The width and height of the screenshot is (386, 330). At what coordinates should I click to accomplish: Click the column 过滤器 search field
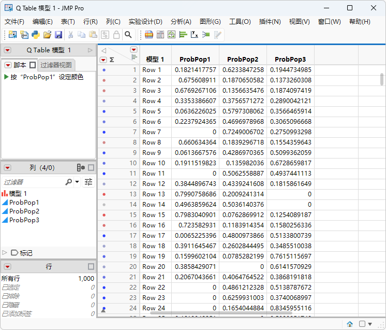coord(33,182)
